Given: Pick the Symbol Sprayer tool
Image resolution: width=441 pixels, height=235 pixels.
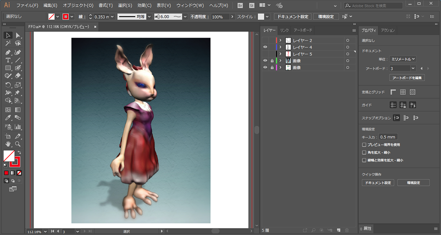Looking at the screenshot, I should (8, 127).
